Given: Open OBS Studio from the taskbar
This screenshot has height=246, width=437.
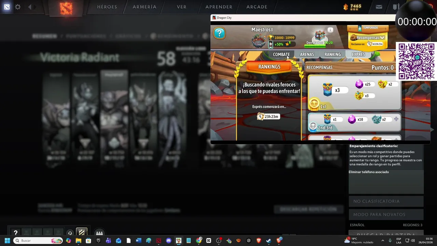Looking at the screenshot, I should coord(218,241).
